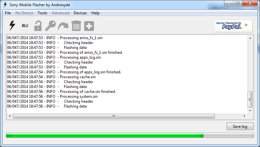
Task: Click 'Checking header' line under cache.sin
Action: pyautogui.click(x=50, y=82)
